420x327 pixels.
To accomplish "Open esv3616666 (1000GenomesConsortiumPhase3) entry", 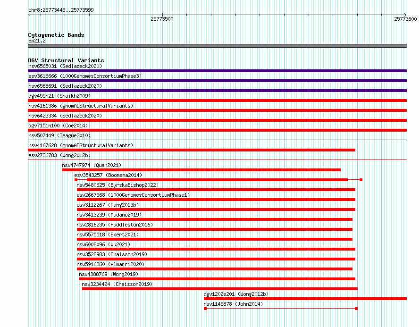I will [85, 76].
